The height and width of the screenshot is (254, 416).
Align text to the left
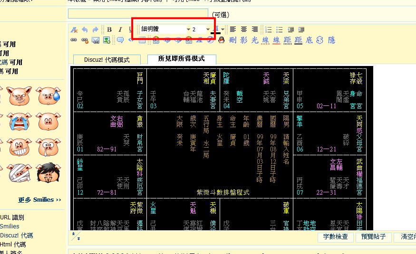tap(233, 29)
